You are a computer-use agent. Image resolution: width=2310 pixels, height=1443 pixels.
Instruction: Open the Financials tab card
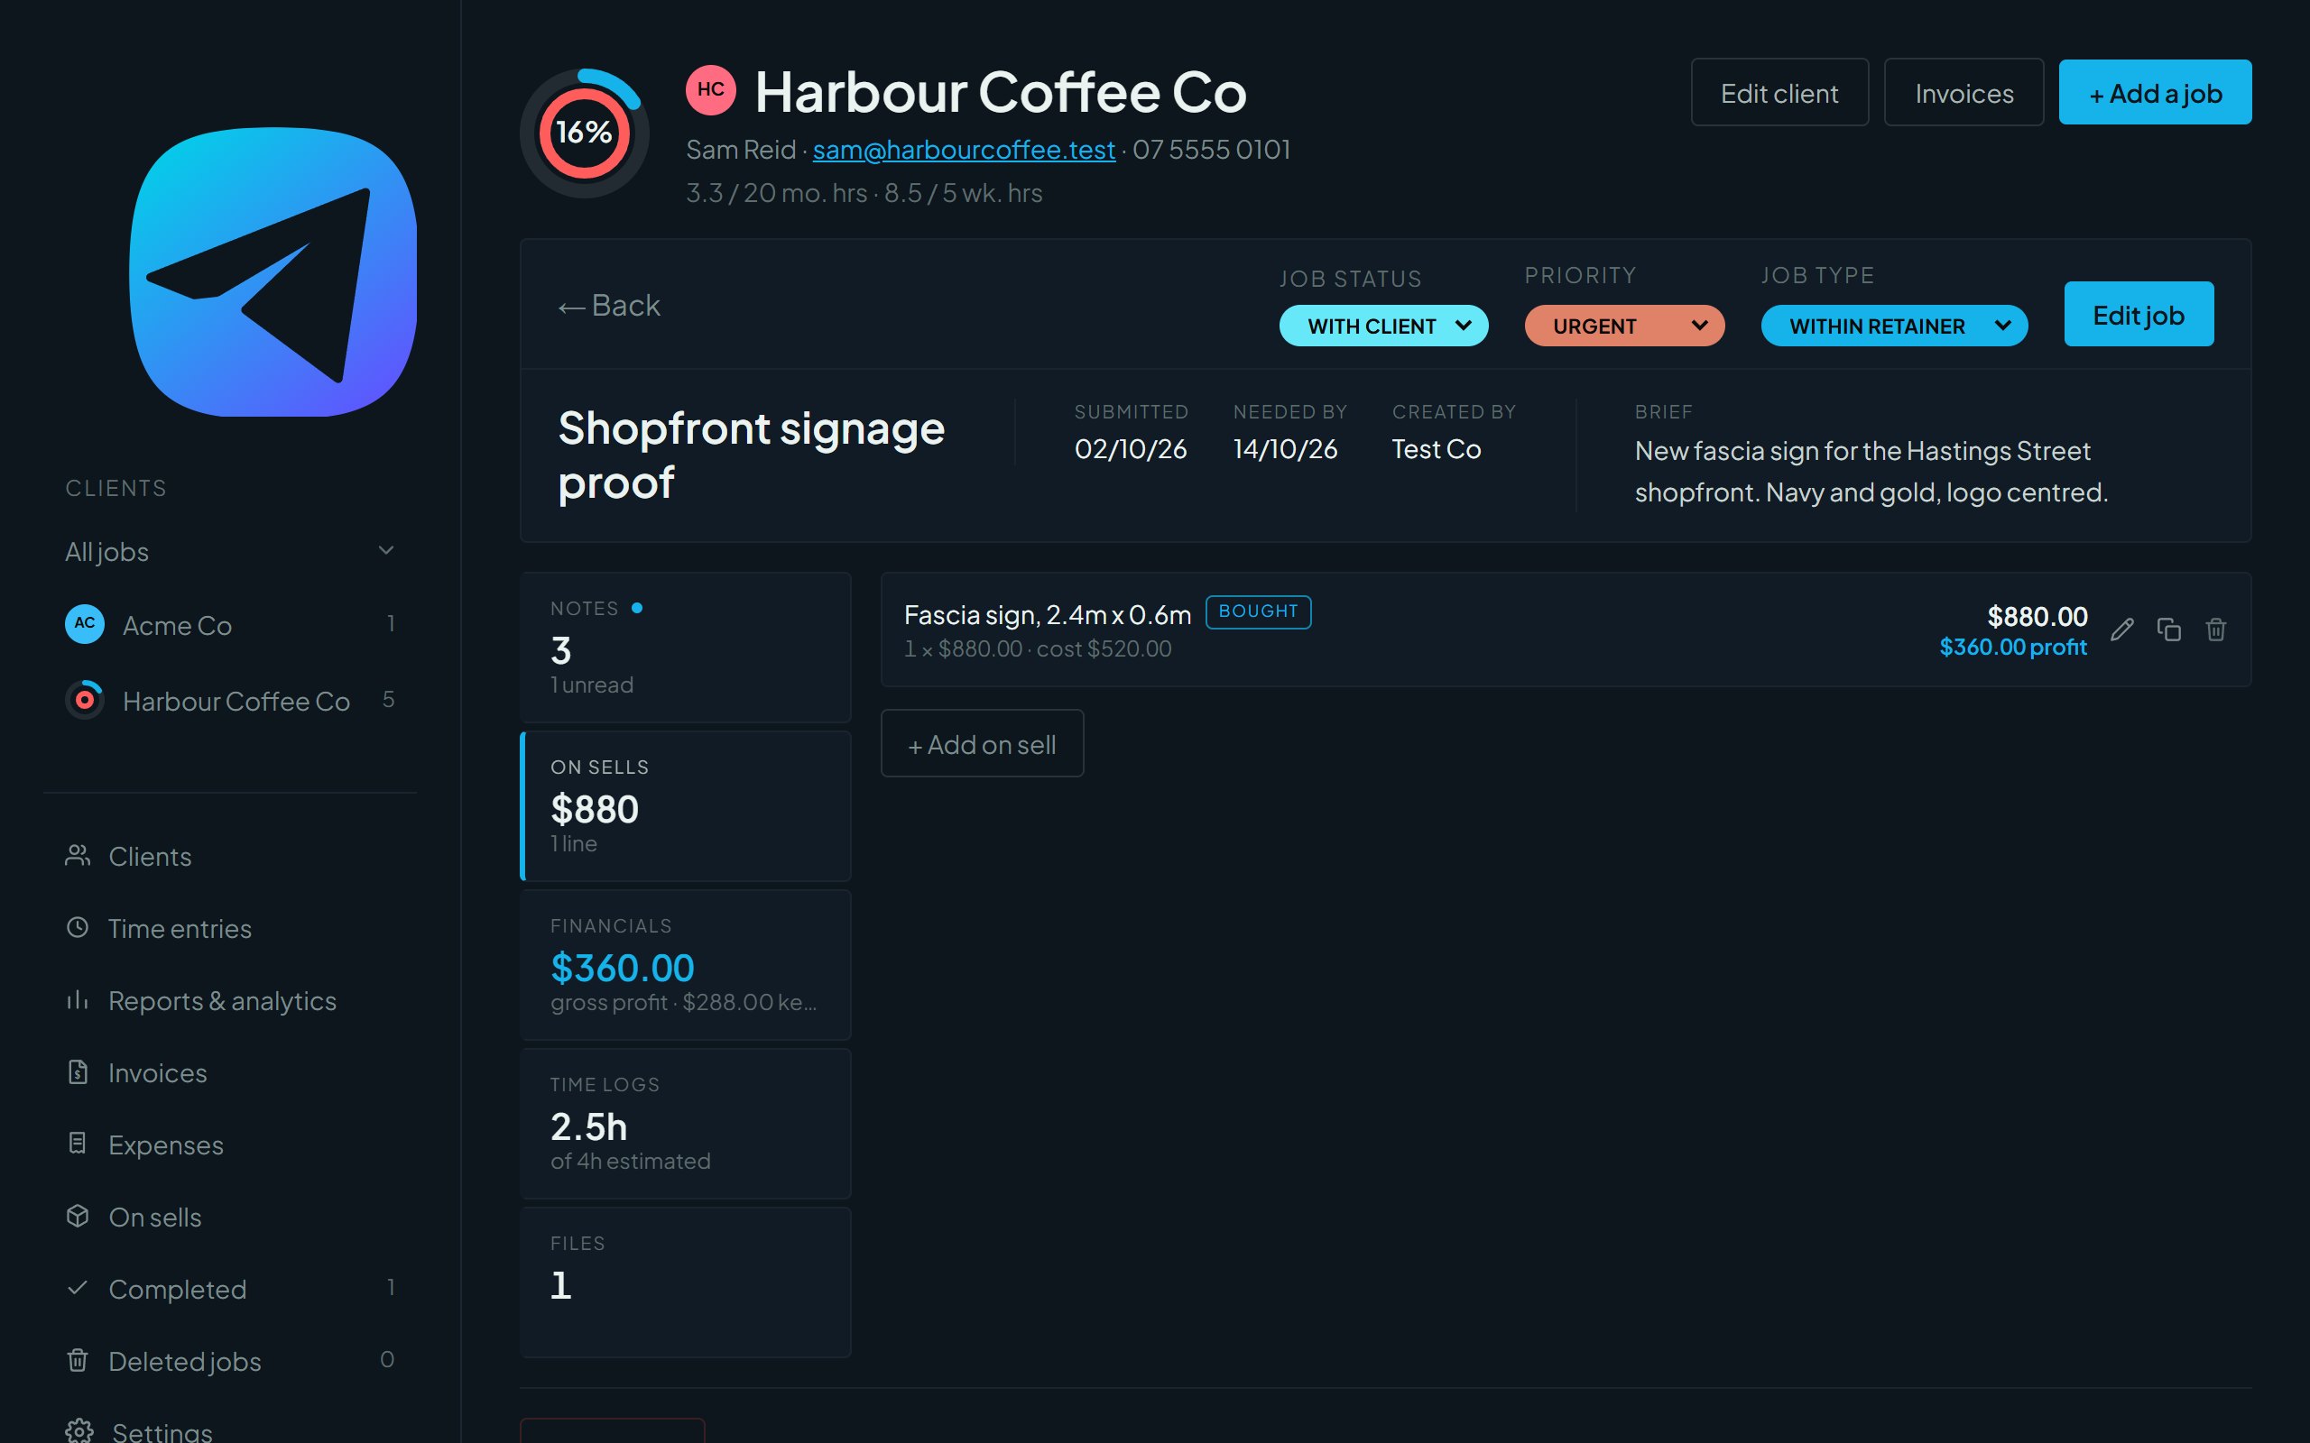click(686, 965)
